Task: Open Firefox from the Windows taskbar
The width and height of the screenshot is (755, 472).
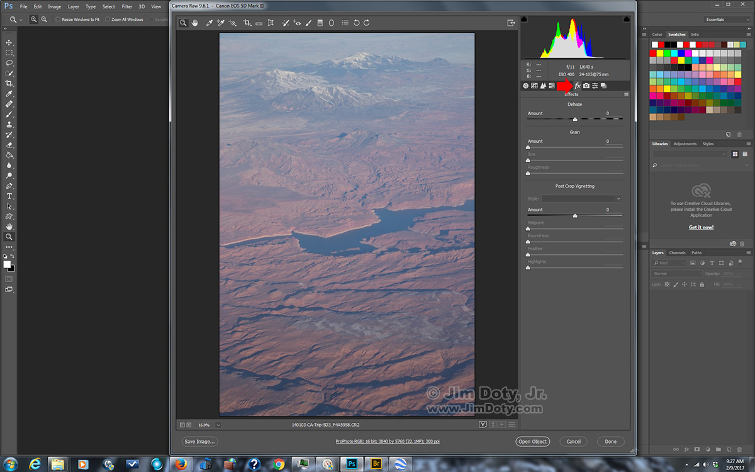Action: coord(182,464)
